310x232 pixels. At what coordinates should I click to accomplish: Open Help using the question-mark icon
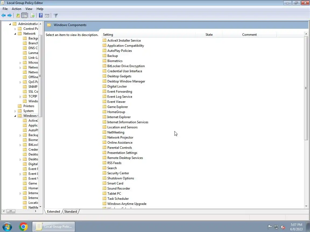click(41, 15)
